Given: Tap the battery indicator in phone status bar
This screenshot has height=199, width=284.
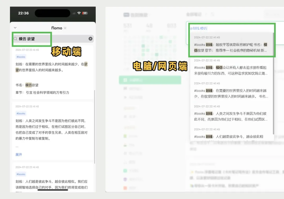Looking at the screenshot, I should coord(85,13).
